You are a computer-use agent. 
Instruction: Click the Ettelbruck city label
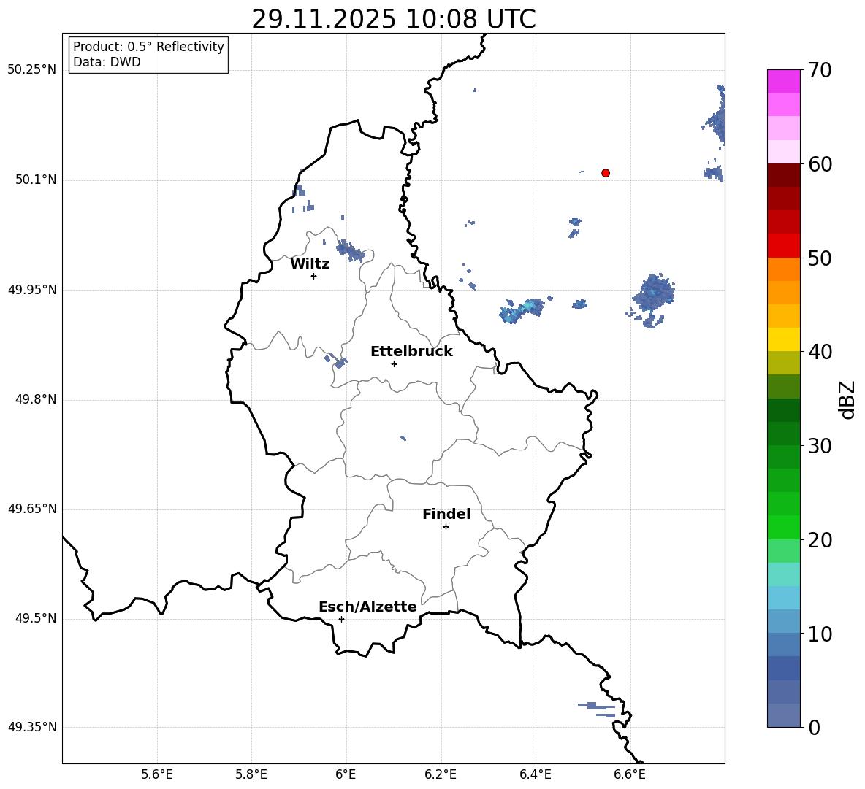(x=411, y=352)
